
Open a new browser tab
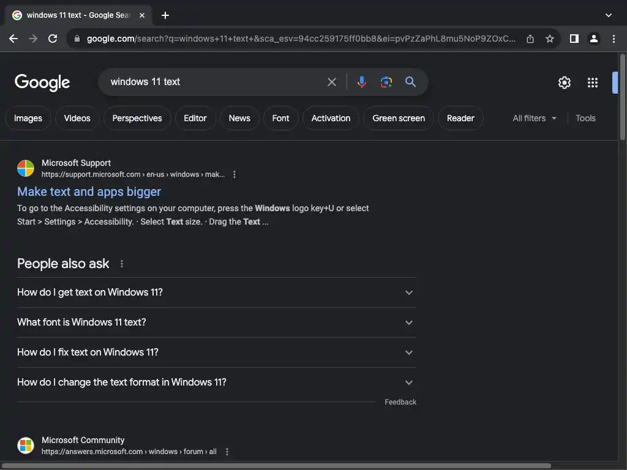click(165, 15)
